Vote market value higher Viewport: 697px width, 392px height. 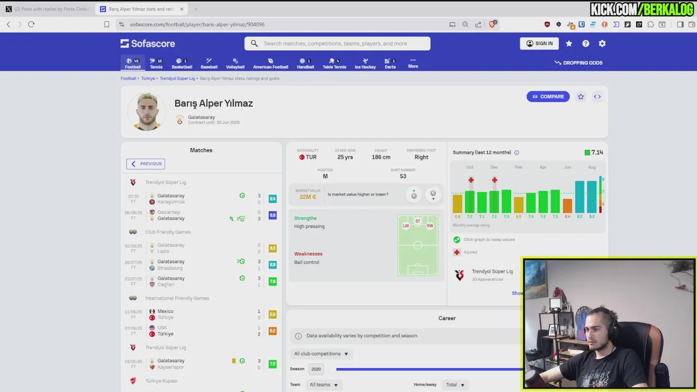pyautogui.click(x=414, y=194)
